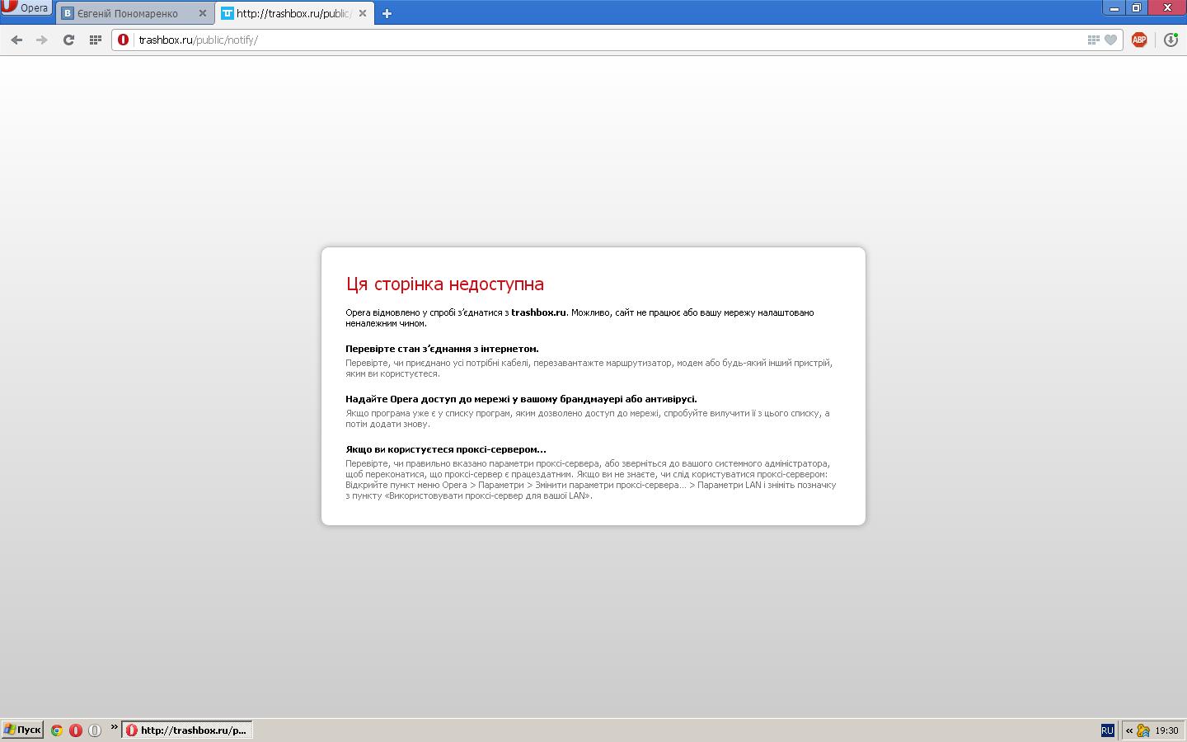
Task: Click 'Перевірте стан з'єднання з інтернетом.' heading
Action: click(442, 349)
